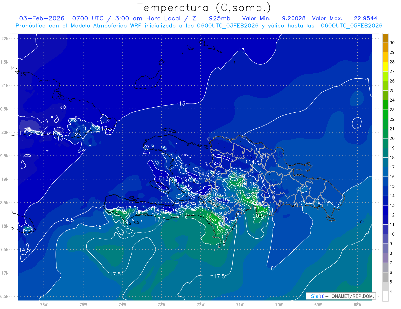Click the 71W longitude axis label
This screenshot has width=401, height=309.
tap(240, 305)
